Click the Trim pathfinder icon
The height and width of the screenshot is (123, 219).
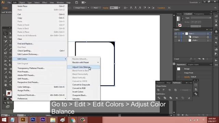click(165, 98)
